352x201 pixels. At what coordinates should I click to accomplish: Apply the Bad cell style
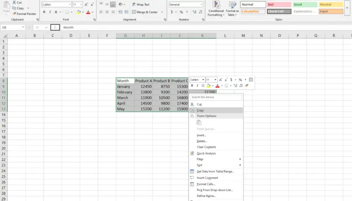(279, 5)
